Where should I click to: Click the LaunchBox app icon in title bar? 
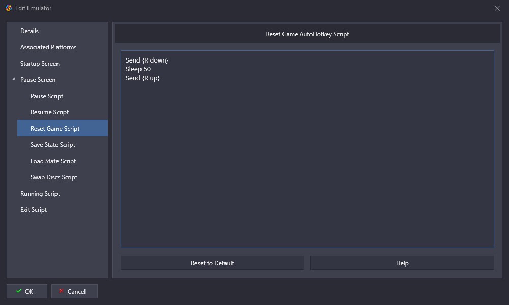[9, 8]
